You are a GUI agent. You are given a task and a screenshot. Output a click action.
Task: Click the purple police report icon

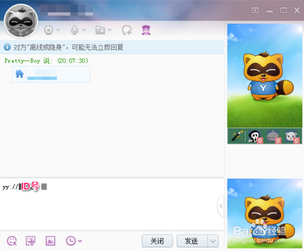click(x=146, y=30)
